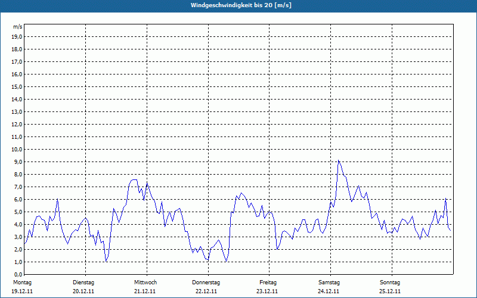
Task: Click the date 20.12.11
Action: tap(83, 291)
